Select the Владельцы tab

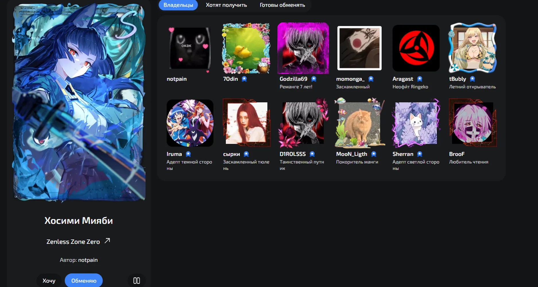point(178,5)
